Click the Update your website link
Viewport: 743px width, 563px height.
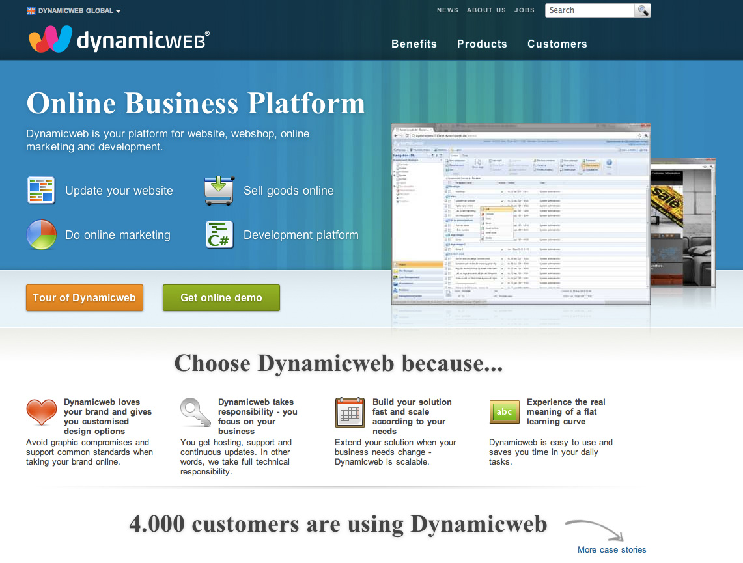pyautogui.click(x=119, y=191)
